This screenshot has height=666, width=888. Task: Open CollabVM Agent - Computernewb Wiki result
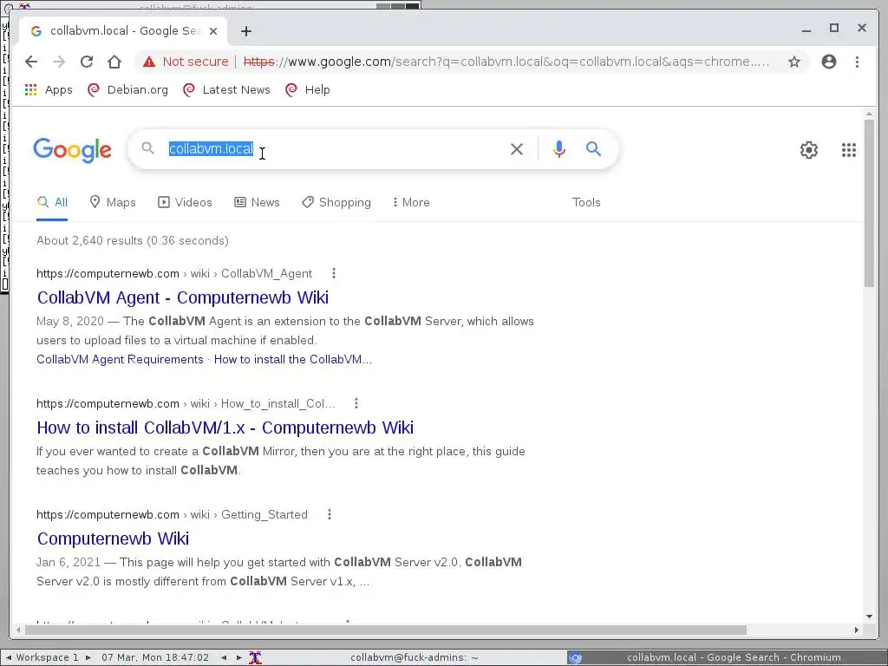point(182,297)
